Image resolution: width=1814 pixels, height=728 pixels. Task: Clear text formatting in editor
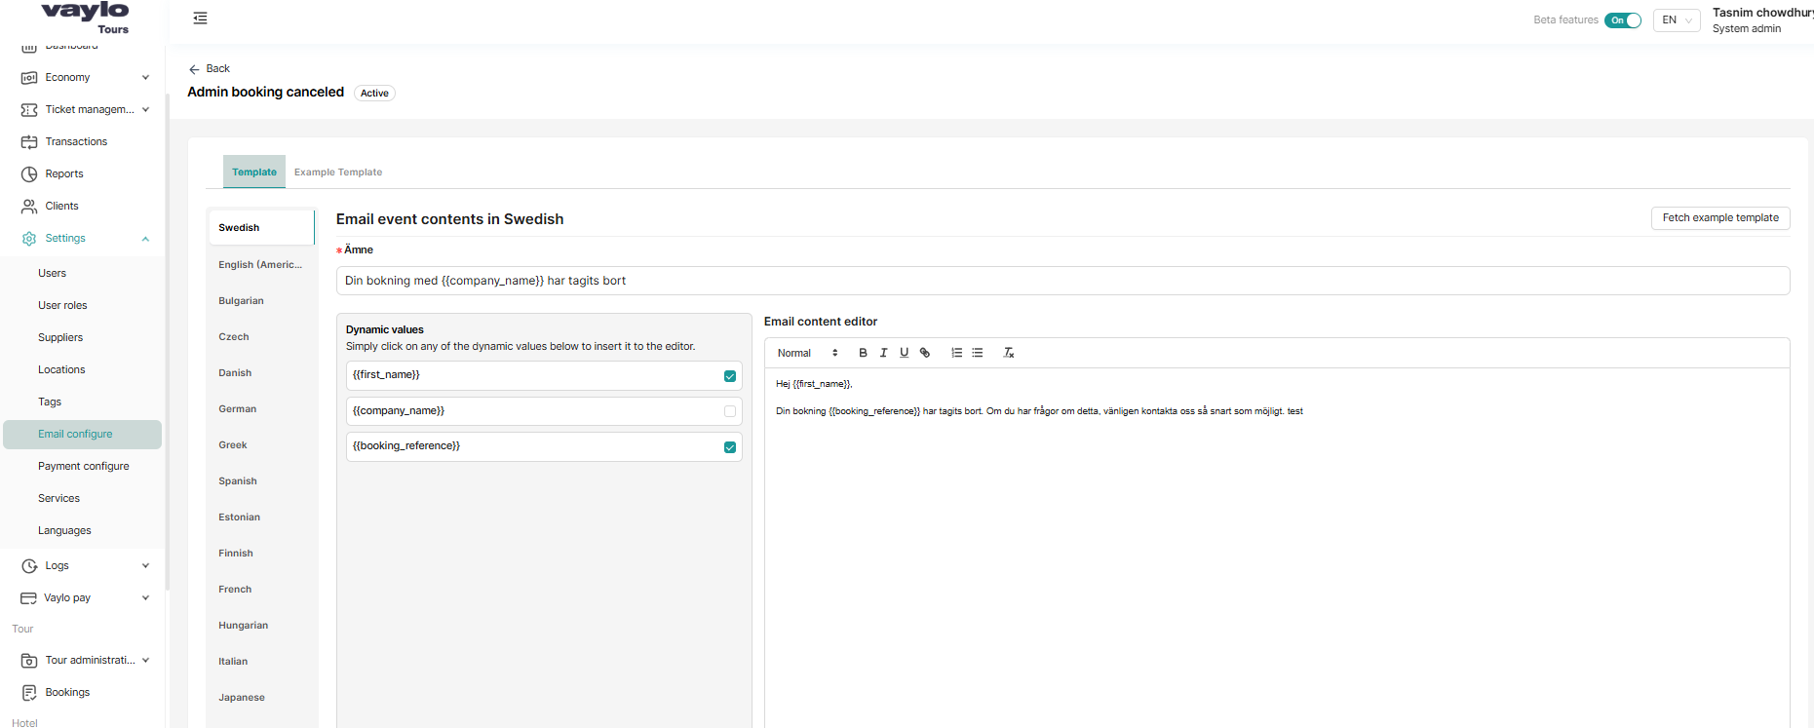click(x=1009, y=353)
